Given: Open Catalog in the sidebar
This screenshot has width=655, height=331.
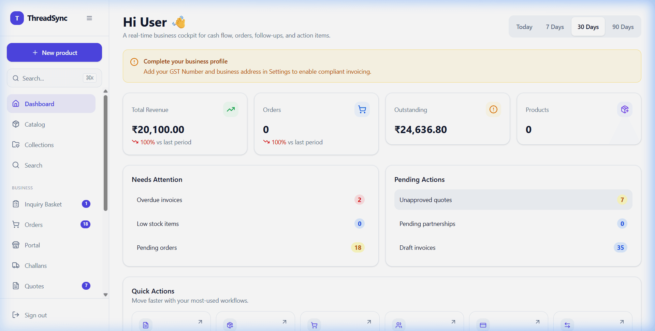Looking at the screenshot, I should tap(51, 124).
